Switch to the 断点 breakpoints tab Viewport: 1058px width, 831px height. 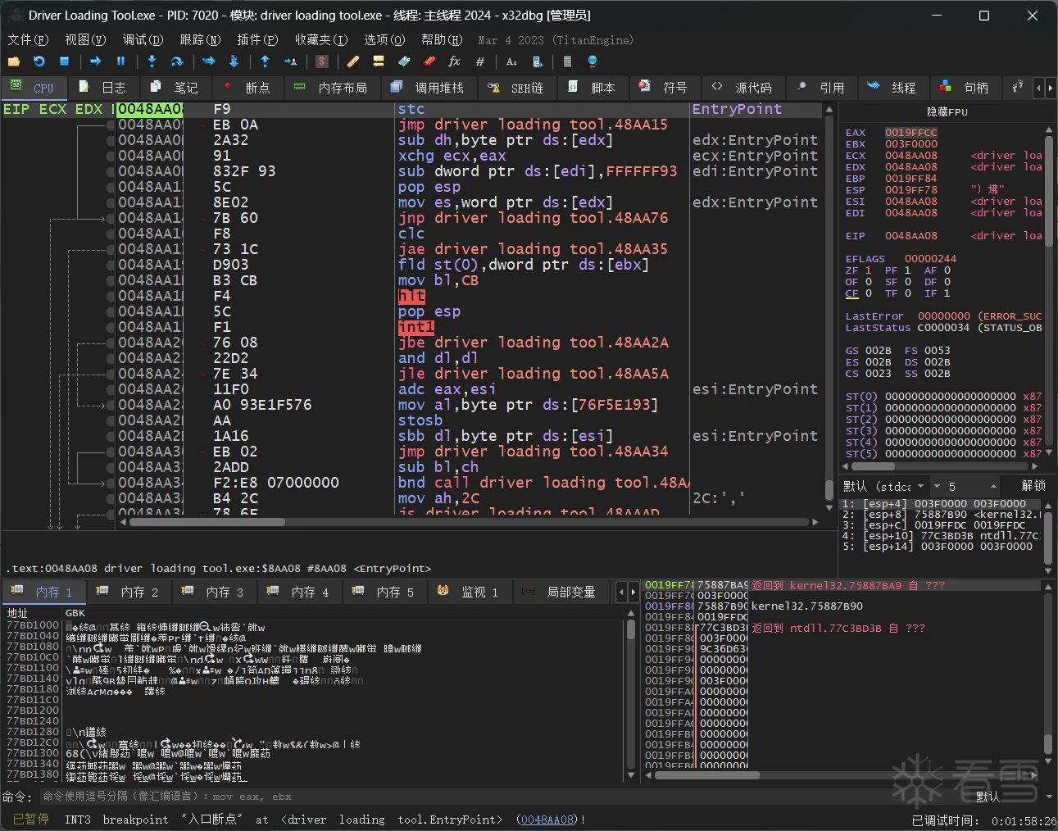click(x=247, y=88)
